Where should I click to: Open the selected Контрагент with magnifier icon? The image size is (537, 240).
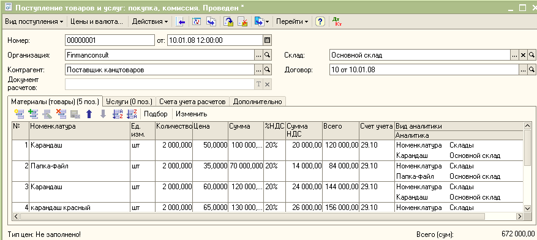(x=268, y=70)
